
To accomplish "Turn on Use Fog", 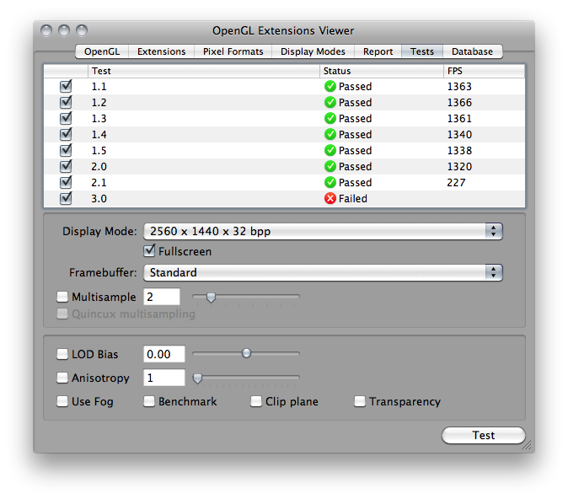I will (62, 401).
